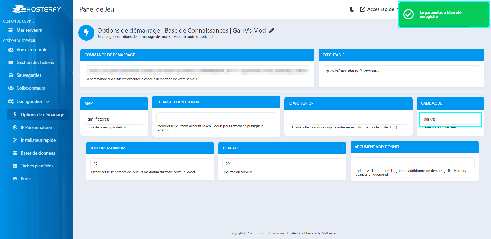
Task: Dismiss the 'Le paramètre a bien été enregistré' notification
Action: pos(444,14)
